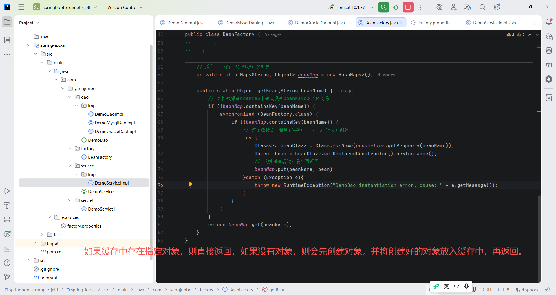Select .gitignore in project tree
556x295 pixels.
click(x=46, y=269)
